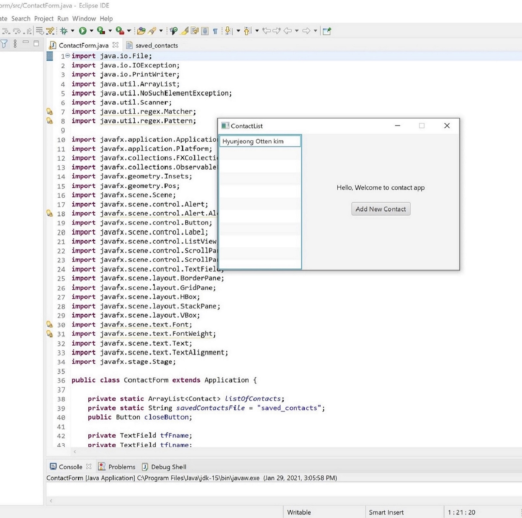Click the External Tools run icon
Viewport: 522px width, 518px height.
(120, 31)
